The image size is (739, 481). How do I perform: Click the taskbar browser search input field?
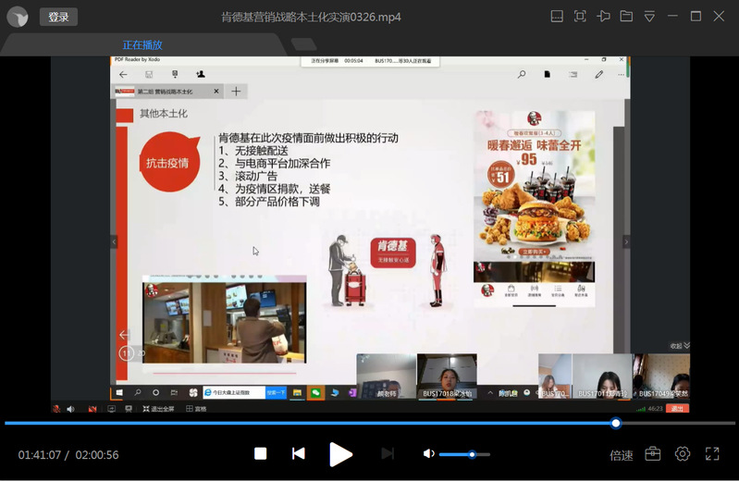pos(234,392)
